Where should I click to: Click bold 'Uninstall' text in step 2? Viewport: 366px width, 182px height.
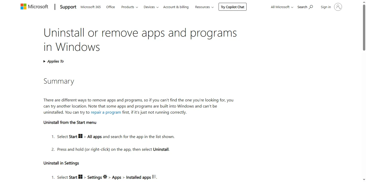pyautogui.click(x=161, y=149)
